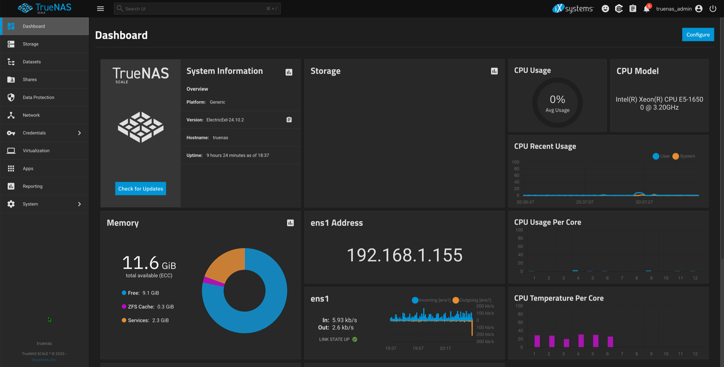
Task: Click the Services 2.3 GiB entry
Action: coord(145,320)
